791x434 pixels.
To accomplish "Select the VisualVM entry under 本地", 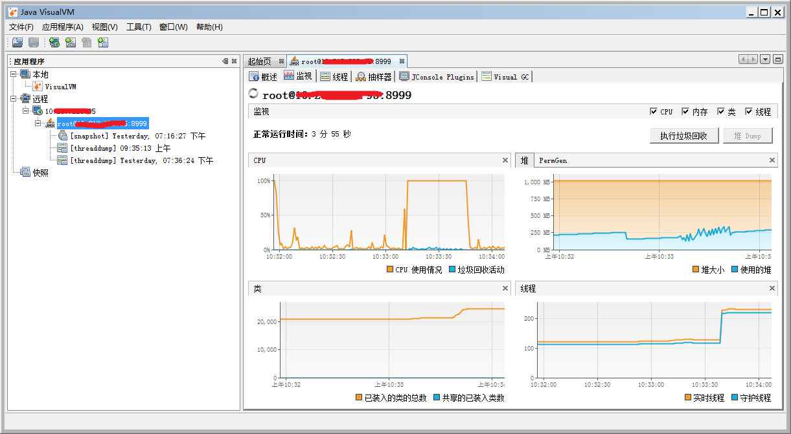I will [61, 87].
